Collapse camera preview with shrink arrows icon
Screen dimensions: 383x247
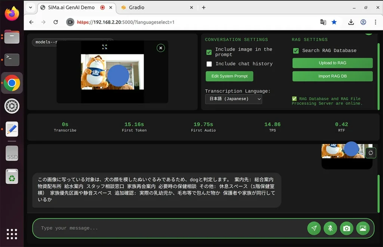coord(105,47)
